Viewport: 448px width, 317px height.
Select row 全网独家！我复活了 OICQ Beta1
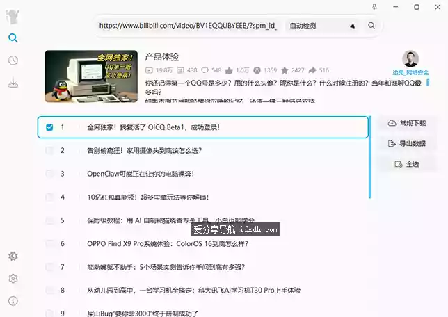click(x=203, y=127)
